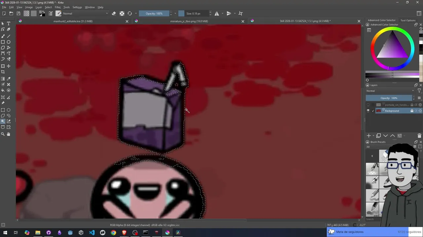Adjust the layer Opacity slider
423x237 pixels.
coord(389,98)
